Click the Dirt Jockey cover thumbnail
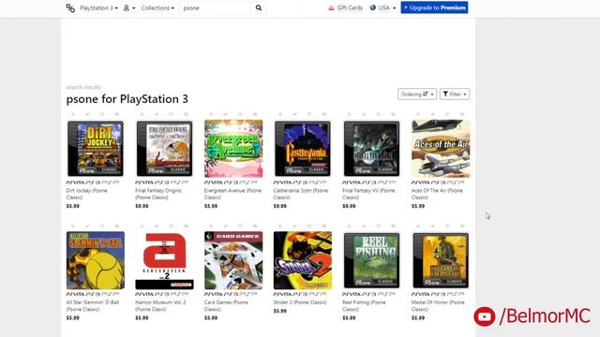Image resolution: width=600 pixels, height=337 pixels. coord(96,149)
